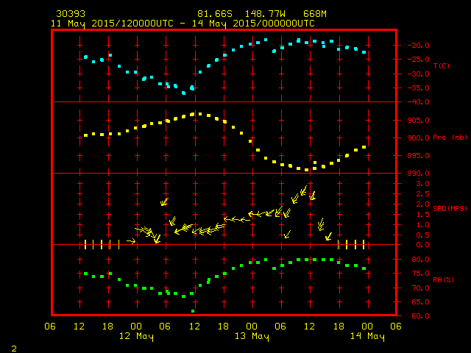
Task: Click the right-pointing wind arrow at 0.0 speed
Action: (131, 240)
